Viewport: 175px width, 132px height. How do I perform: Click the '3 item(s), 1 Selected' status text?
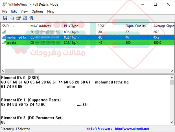click(16, 129)
